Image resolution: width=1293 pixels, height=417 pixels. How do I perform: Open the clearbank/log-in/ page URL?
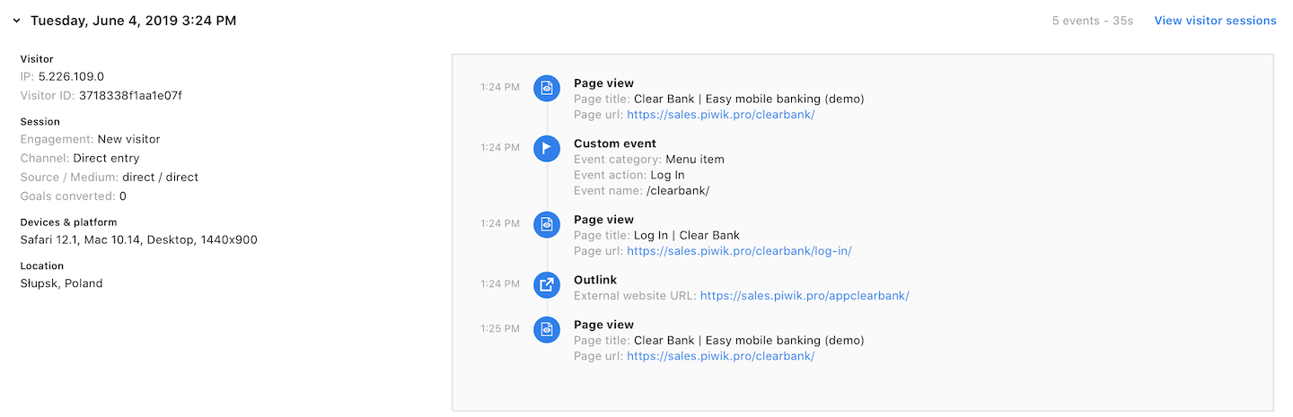point(739,251)
